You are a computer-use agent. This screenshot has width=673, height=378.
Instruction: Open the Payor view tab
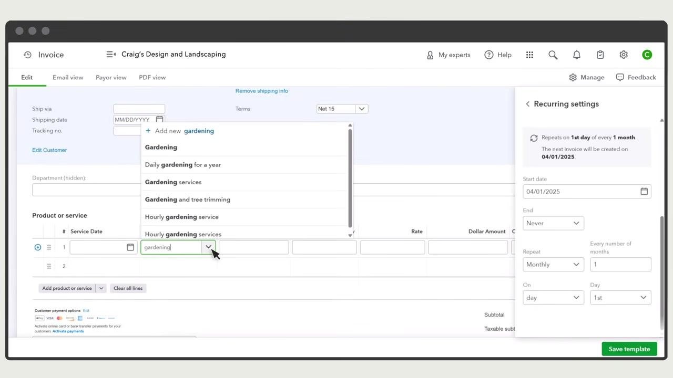pos(111,77)
